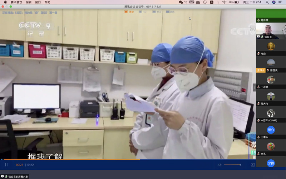Select the 16:9 aspect ratio option
This screenshot has width=286, height=179.
157,12
